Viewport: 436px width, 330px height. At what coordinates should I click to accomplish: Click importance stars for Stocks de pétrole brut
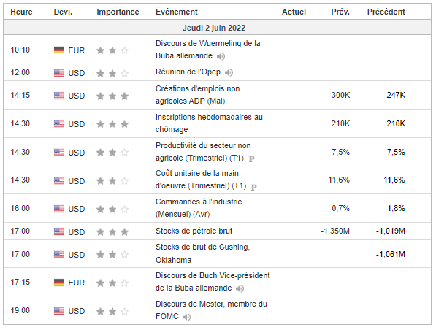pyautogui.click(x=112, y=232)
